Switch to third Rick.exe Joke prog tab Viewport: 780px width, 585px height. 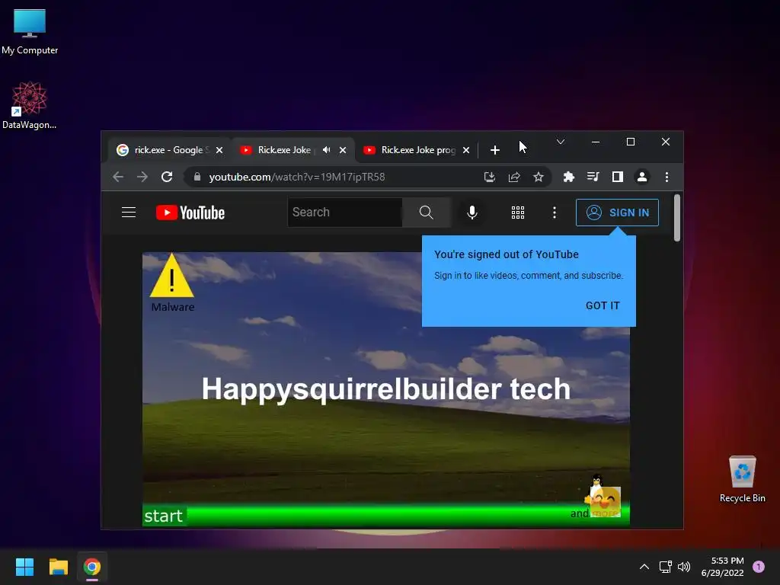click(x=418, y=150)
